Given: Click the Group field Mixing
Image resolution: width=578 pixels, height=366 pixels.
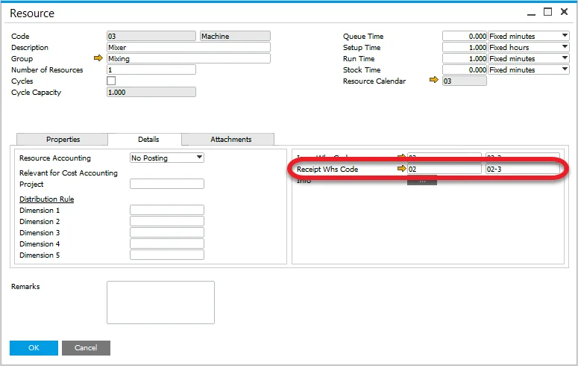Looking at the screenshot, I should tap(189, 58).
